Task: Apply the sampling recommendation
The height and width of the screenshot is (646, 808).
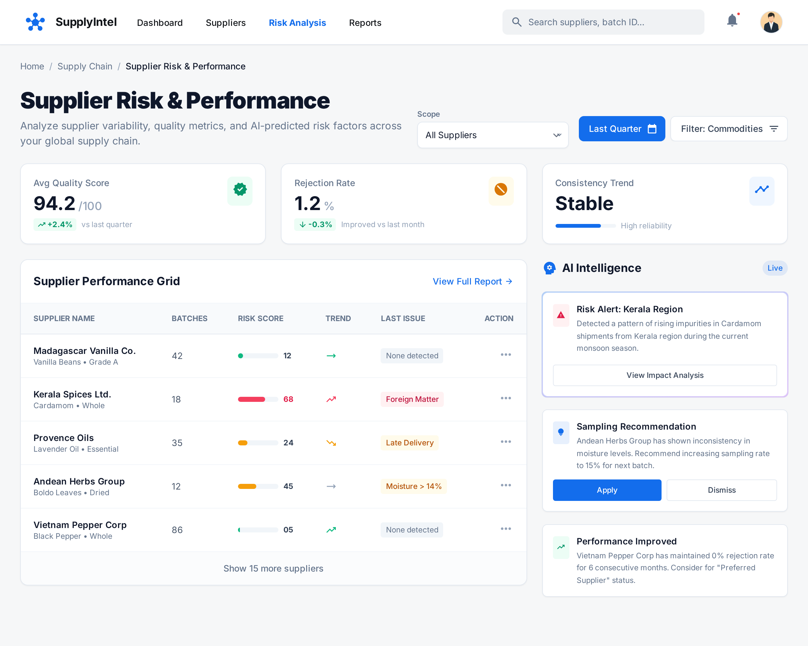Action: [607, 490]
